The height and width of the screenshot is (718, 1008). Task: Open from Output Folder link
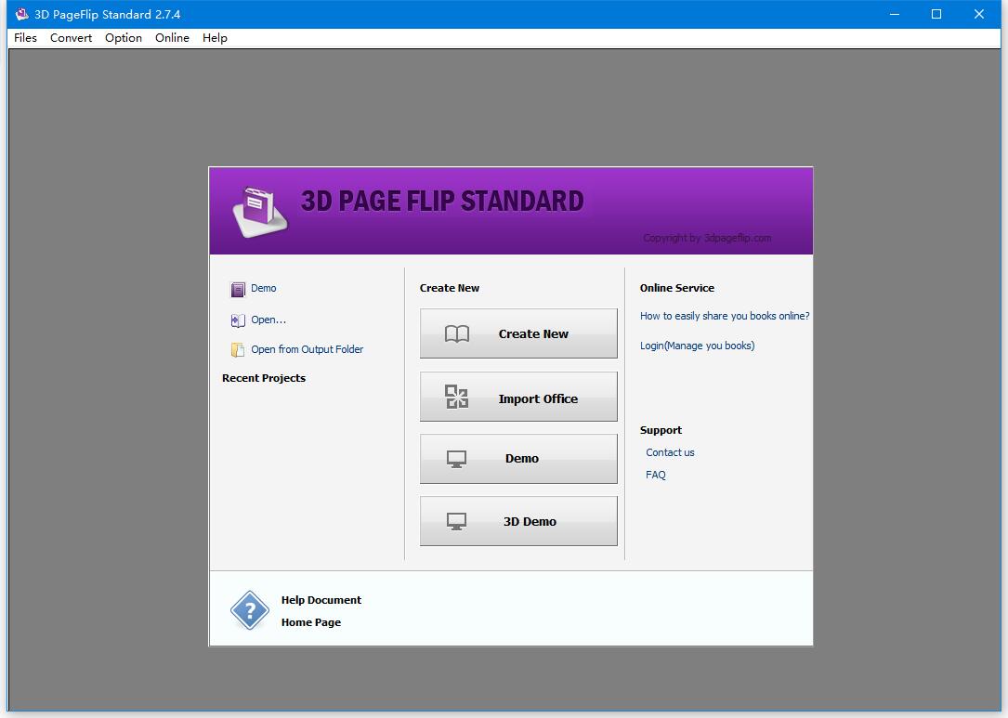[x=307, y=349]
